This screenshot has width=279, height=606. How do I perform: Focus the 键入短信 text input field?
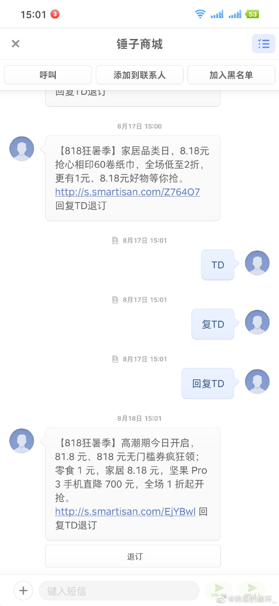coord(119,591)
